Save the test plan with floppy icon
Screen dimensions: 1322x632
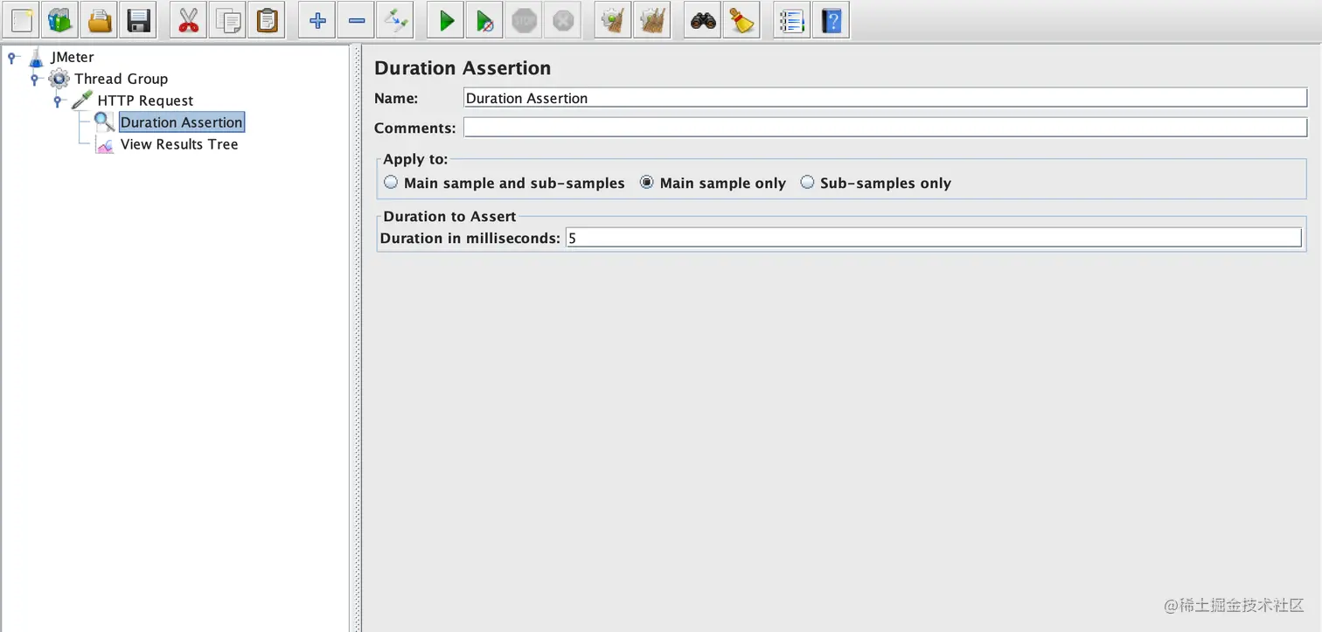coord(137,20)
